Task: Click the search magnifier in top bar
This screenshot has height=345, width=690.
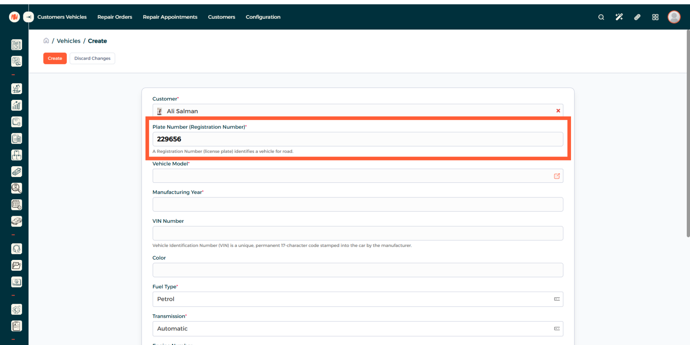Action: [x=601, y=17]
